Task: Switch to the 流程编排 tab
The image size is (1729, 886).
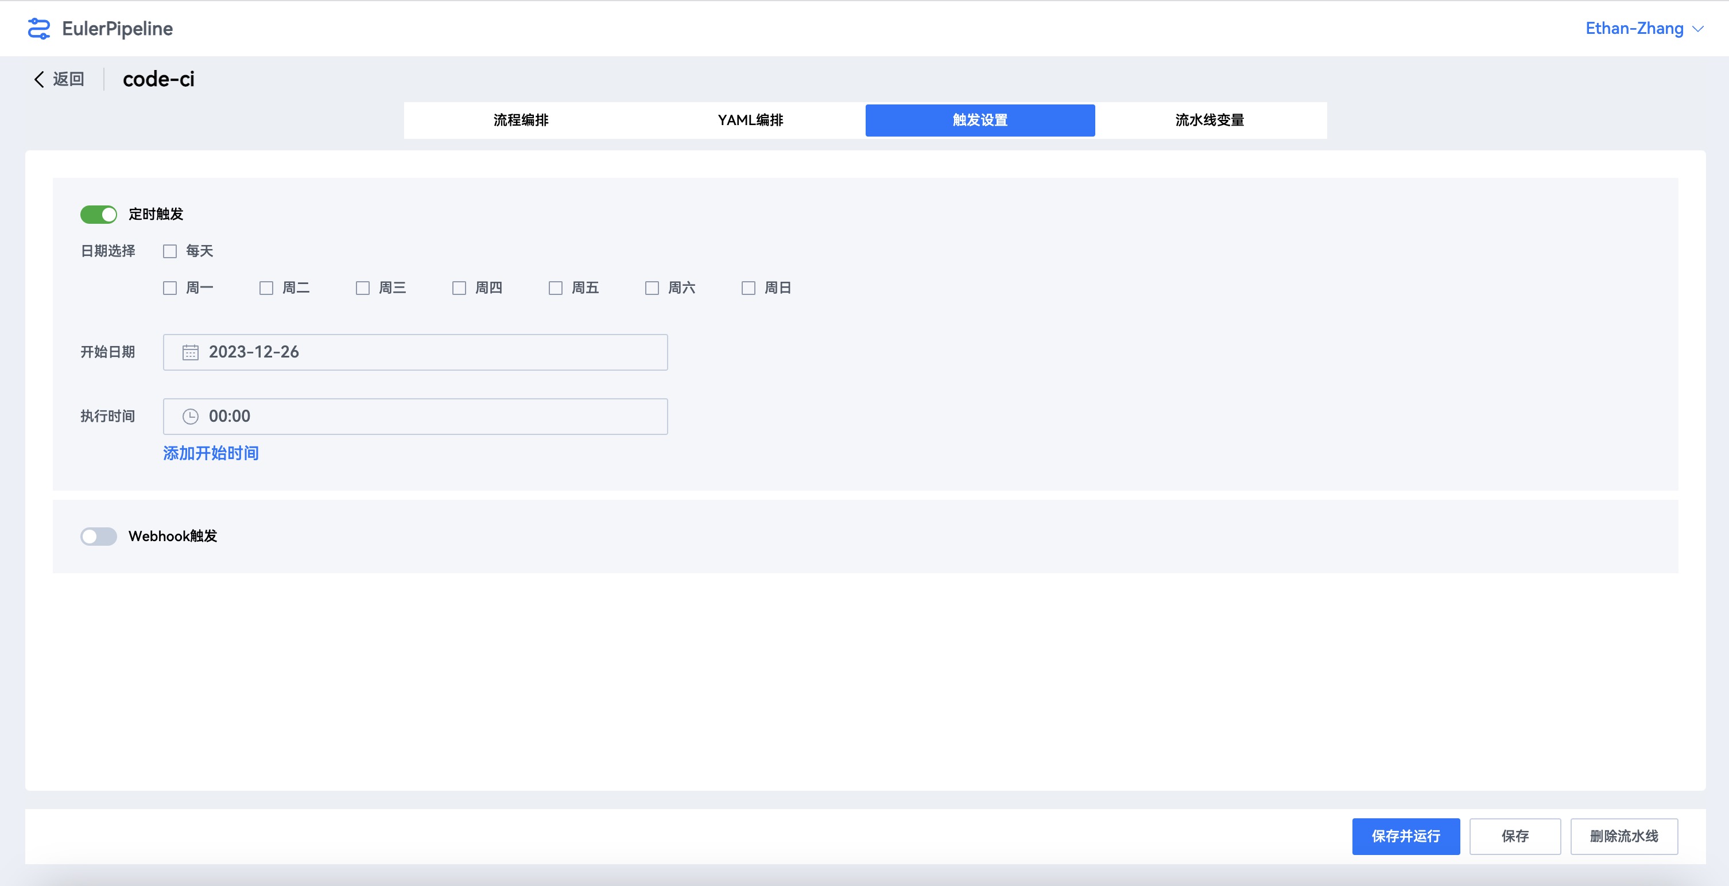Action: pos(521,120)
